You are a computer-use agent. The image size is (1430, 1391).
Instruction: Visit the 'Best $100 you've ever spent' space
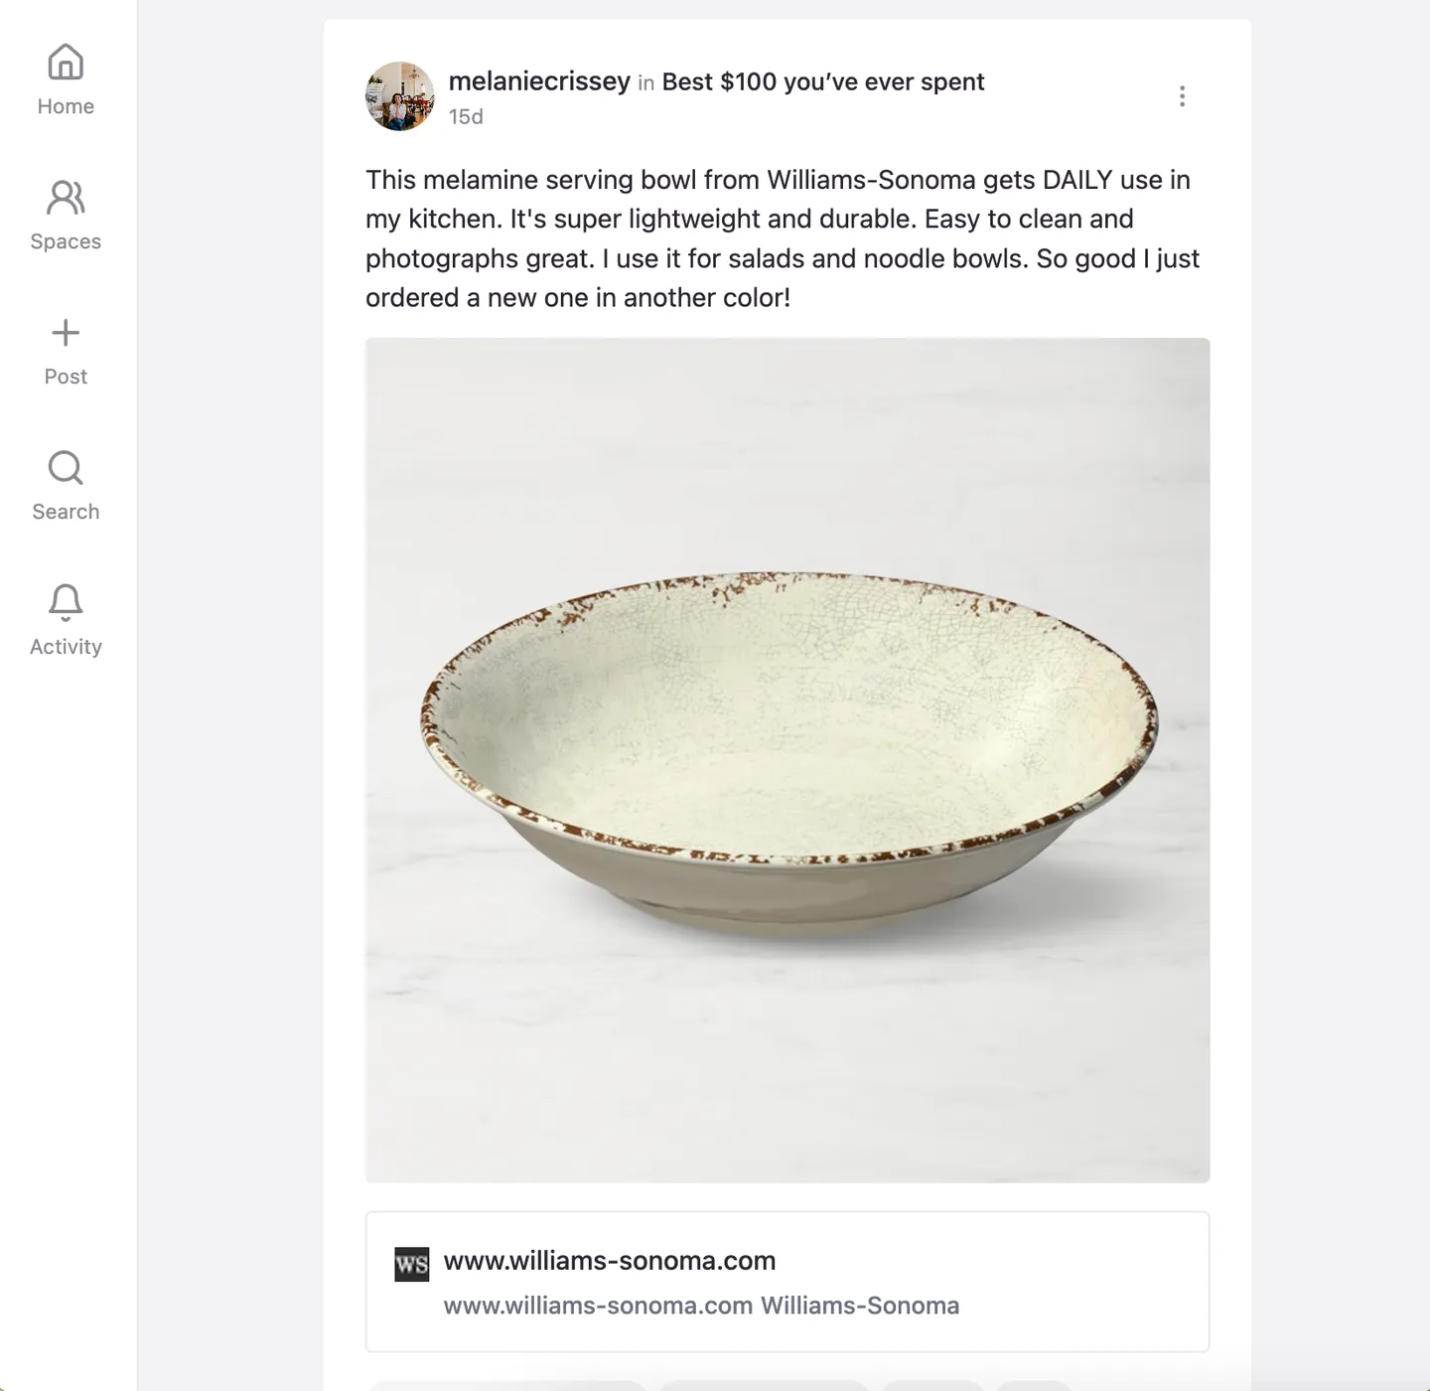pyautogui.click(x=821, y=82)
